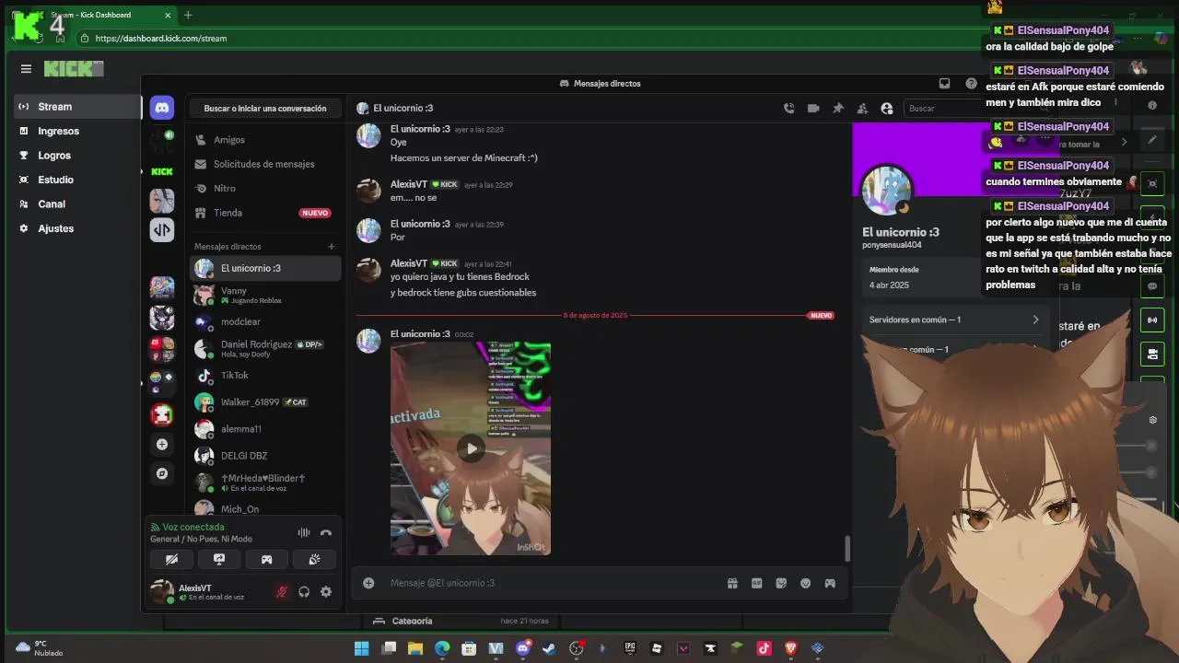Open Ajustes in Kick sidebar
Viewport: 1179px width, 663px height.
pyautogui.click(x=76, y=228)
